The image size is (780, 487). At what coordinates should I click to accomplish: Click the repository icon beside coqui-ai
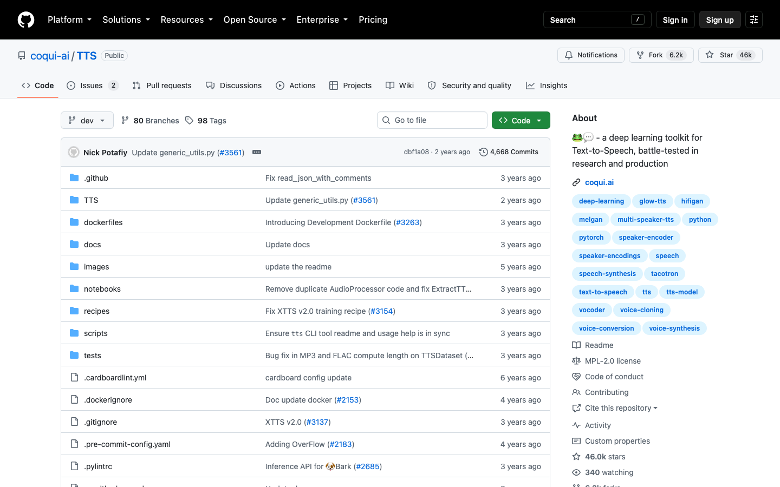(x=22, y=56)
